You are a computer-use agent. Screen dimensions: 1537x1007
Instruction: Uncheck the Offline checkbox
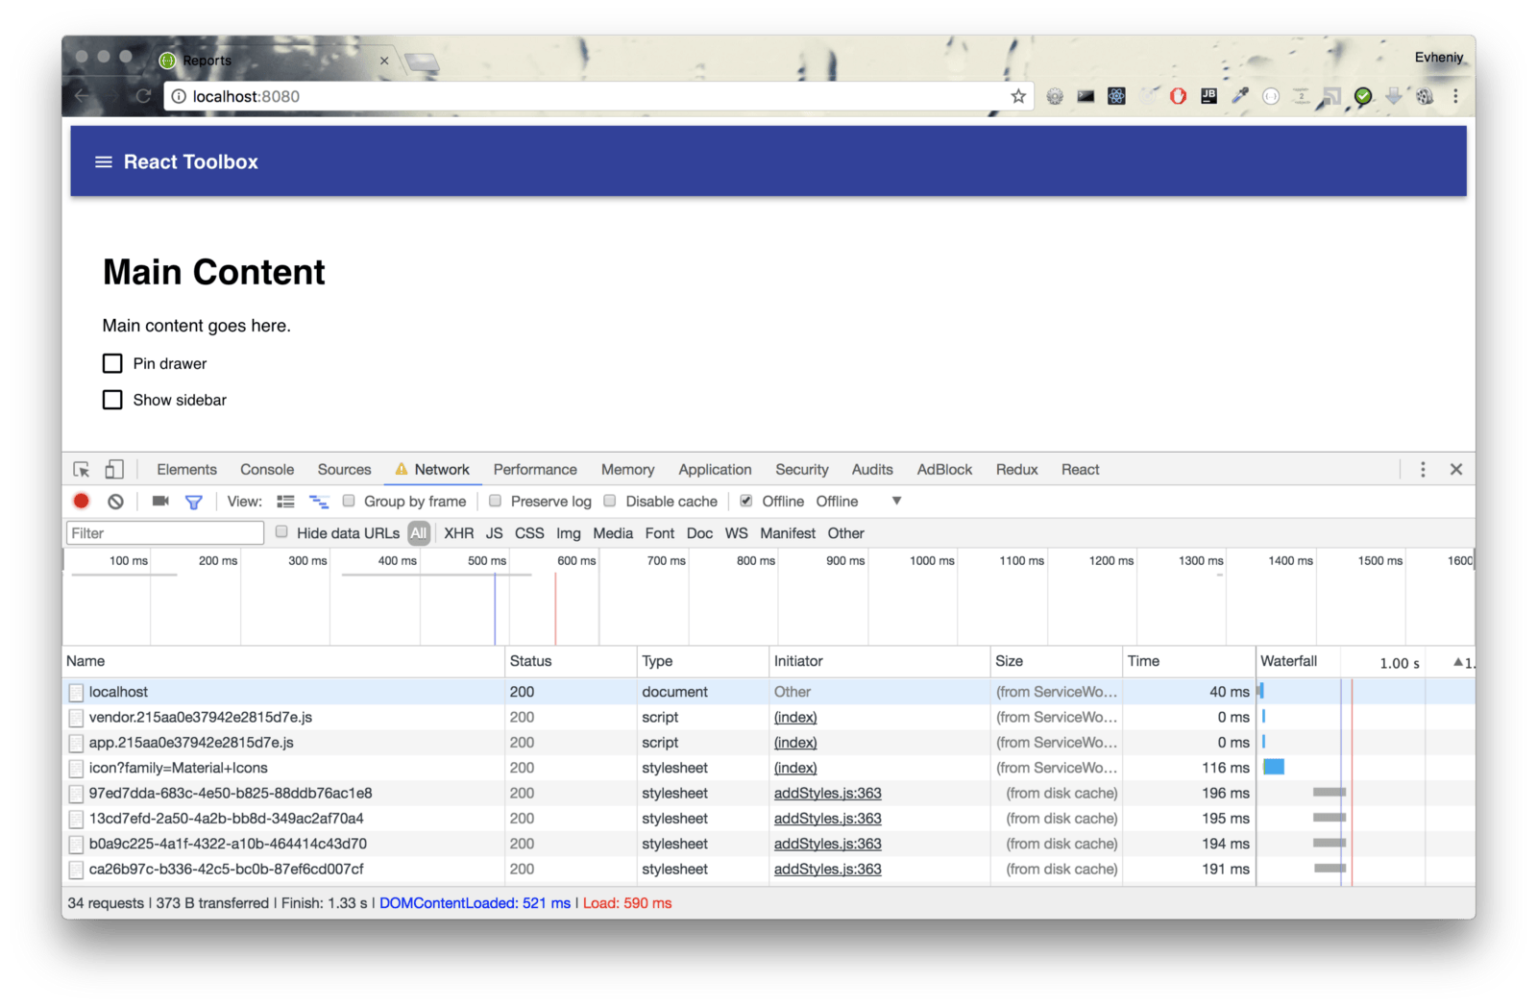coord(746,501)
